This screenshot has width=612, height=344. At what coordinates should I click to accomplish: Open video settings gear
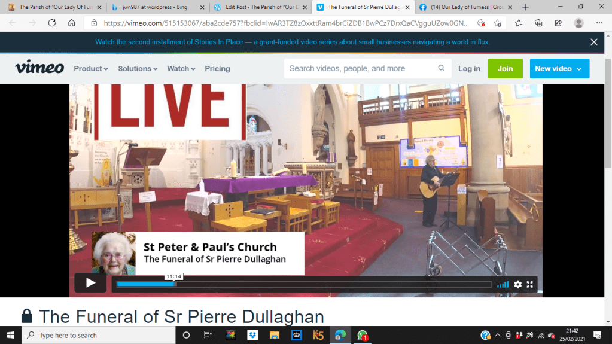pos(517,285)
